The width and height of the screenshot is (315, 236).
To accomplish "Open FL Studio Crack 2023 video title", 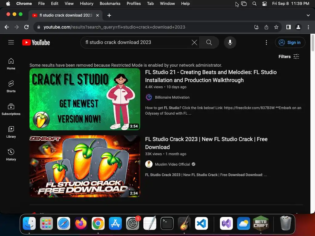I will point(206,143).
